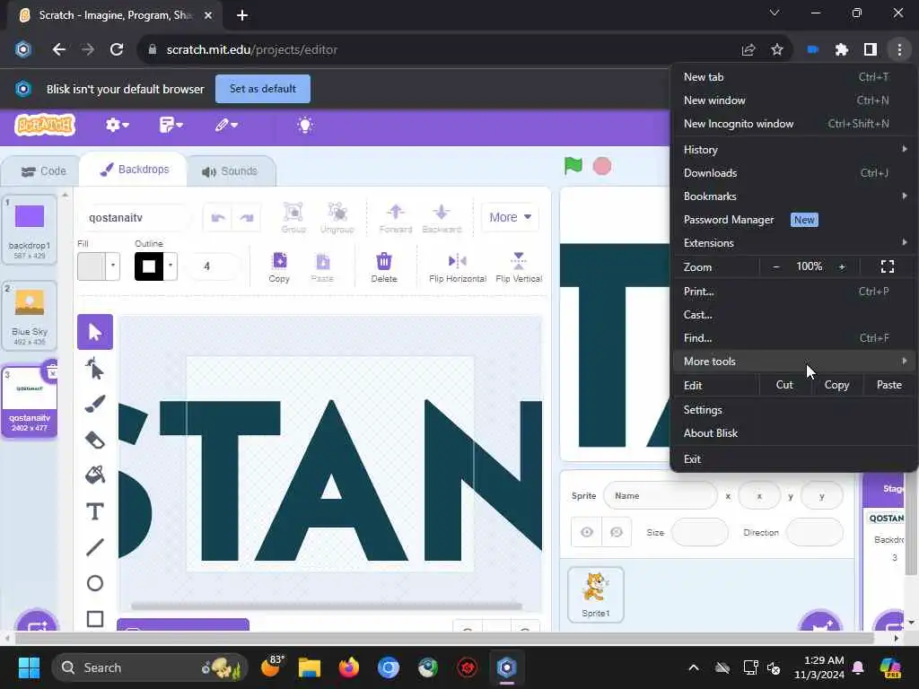Flip the selection horizontally
919x689 pixels.
pyautogui.click(x=458, y=267)
